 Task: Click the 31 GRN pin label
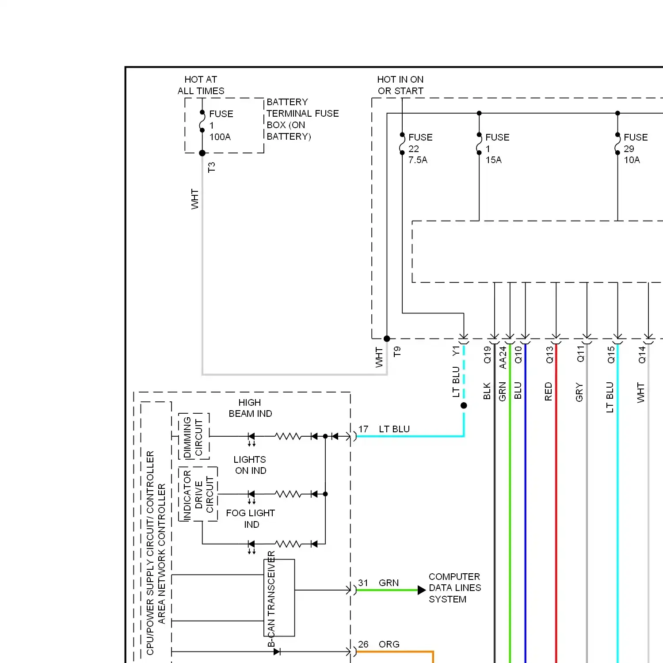coord(378,583)
